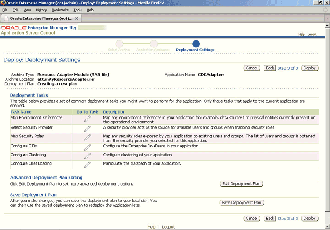This screenshot has height=230, width=330.
Task: Open the History menu
Action: [x=41, y=10]
